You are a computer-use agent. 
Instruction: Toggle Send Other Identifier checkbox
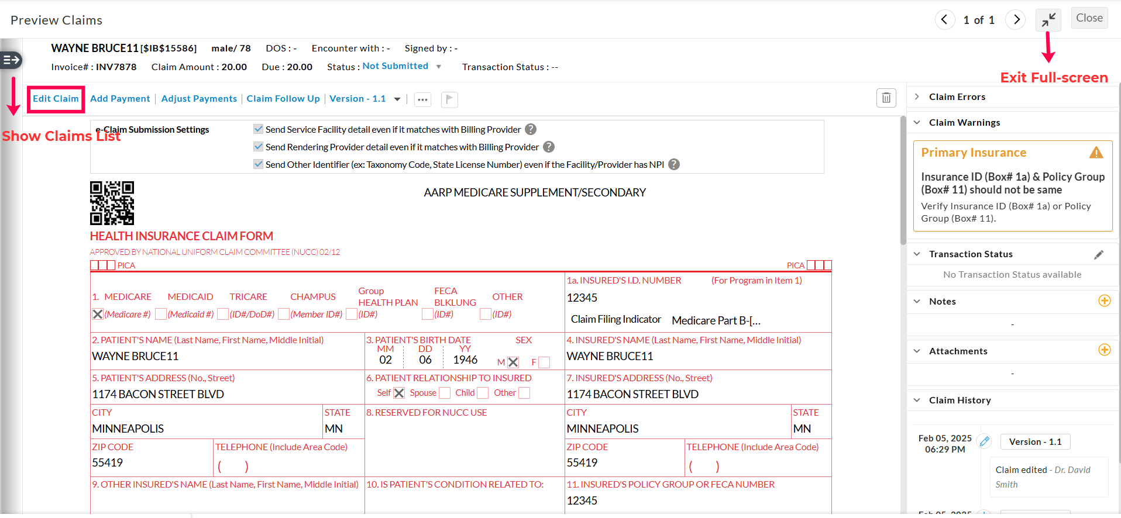pos(258,164)
